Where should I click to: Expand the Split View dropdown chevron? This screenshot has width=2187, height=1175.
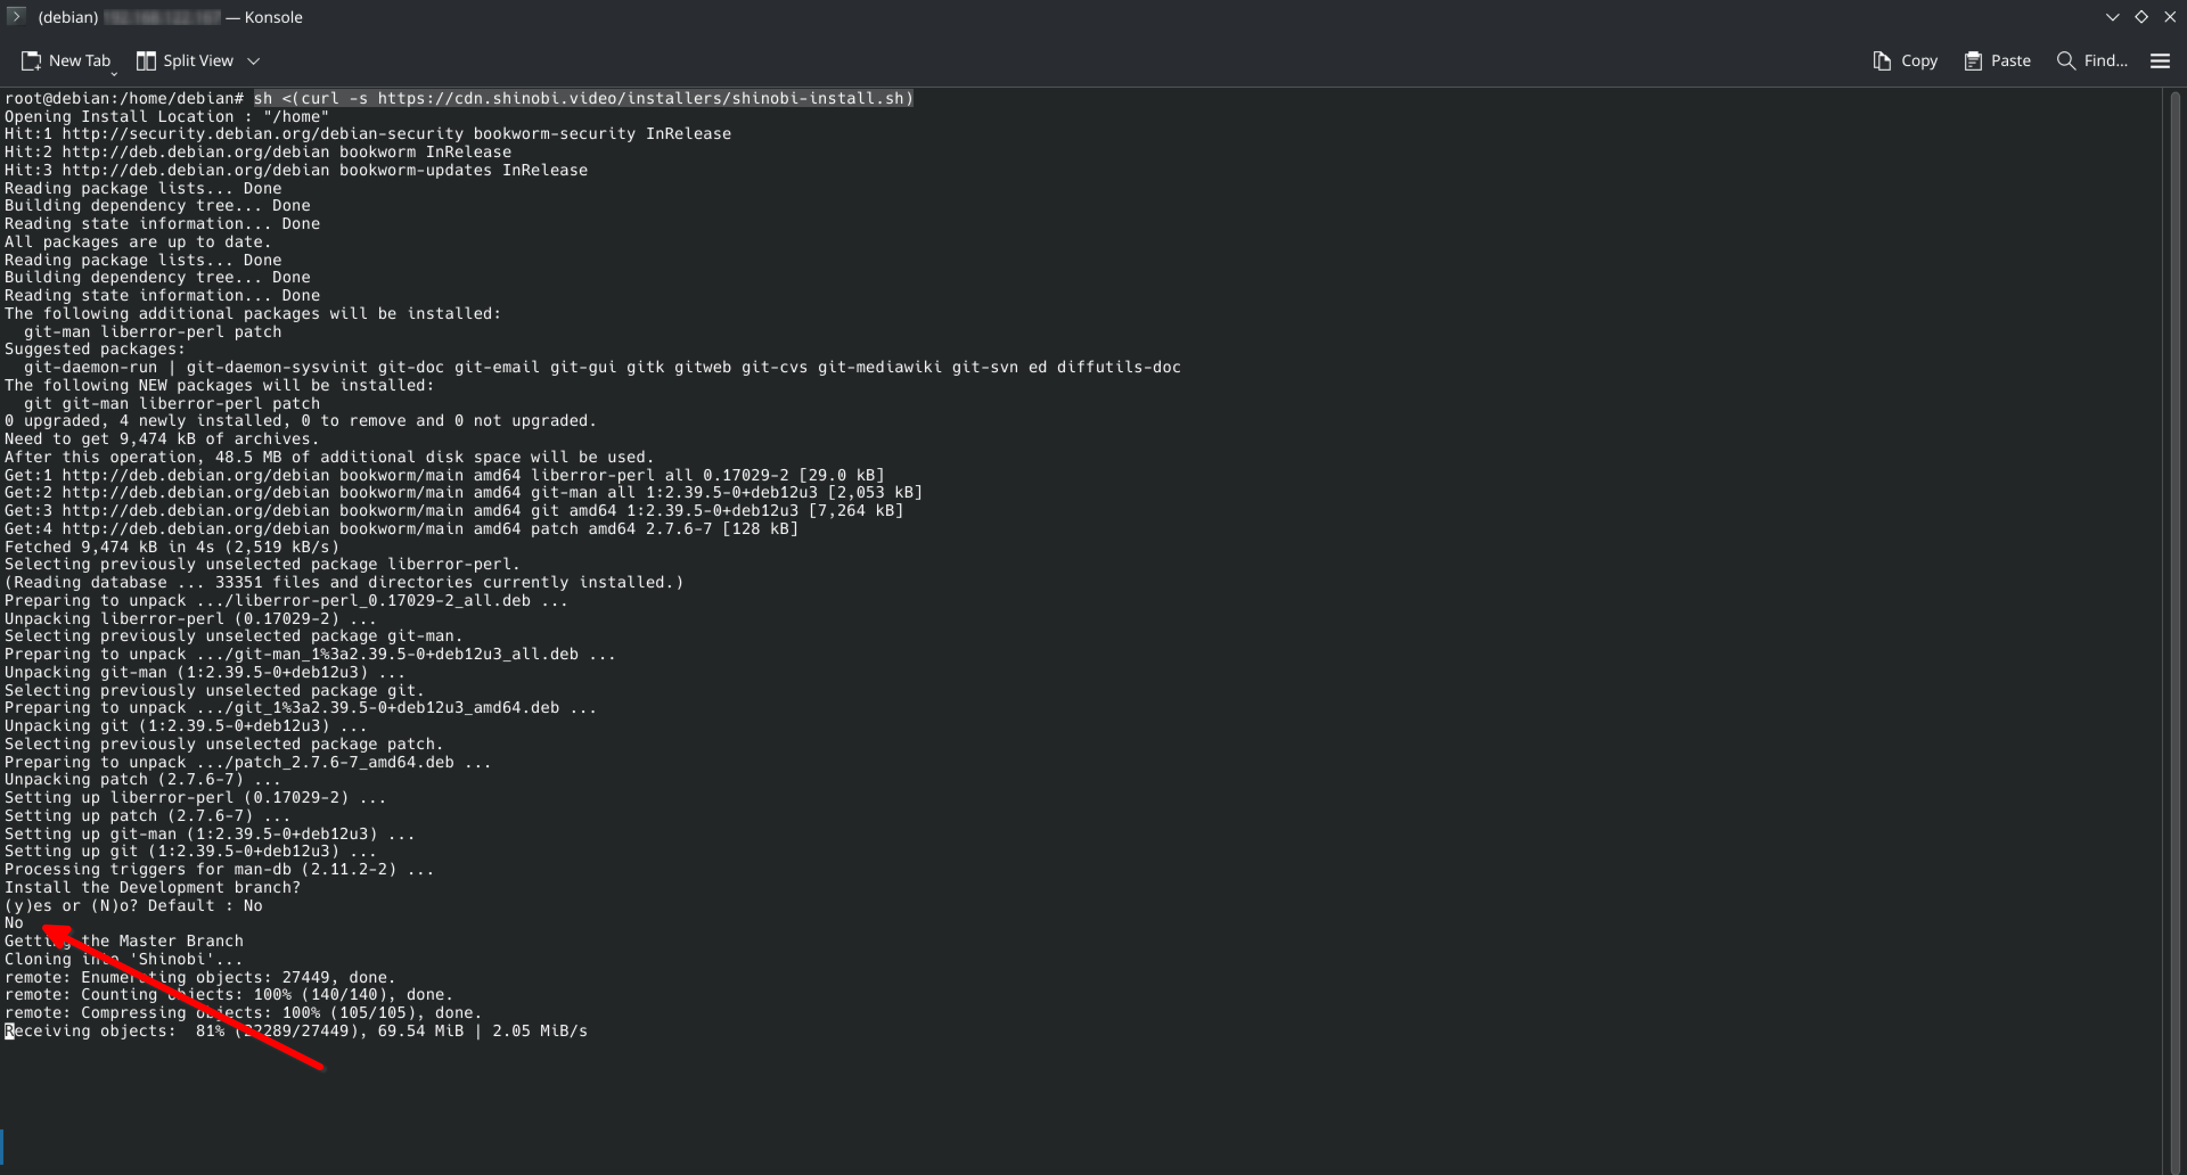tap(253, 60)
